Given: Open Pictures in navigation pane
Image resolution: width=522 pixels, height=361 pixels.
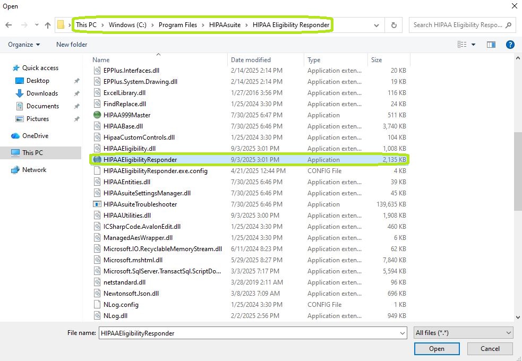Looking at the screenshot, I should tap(38, 119).
